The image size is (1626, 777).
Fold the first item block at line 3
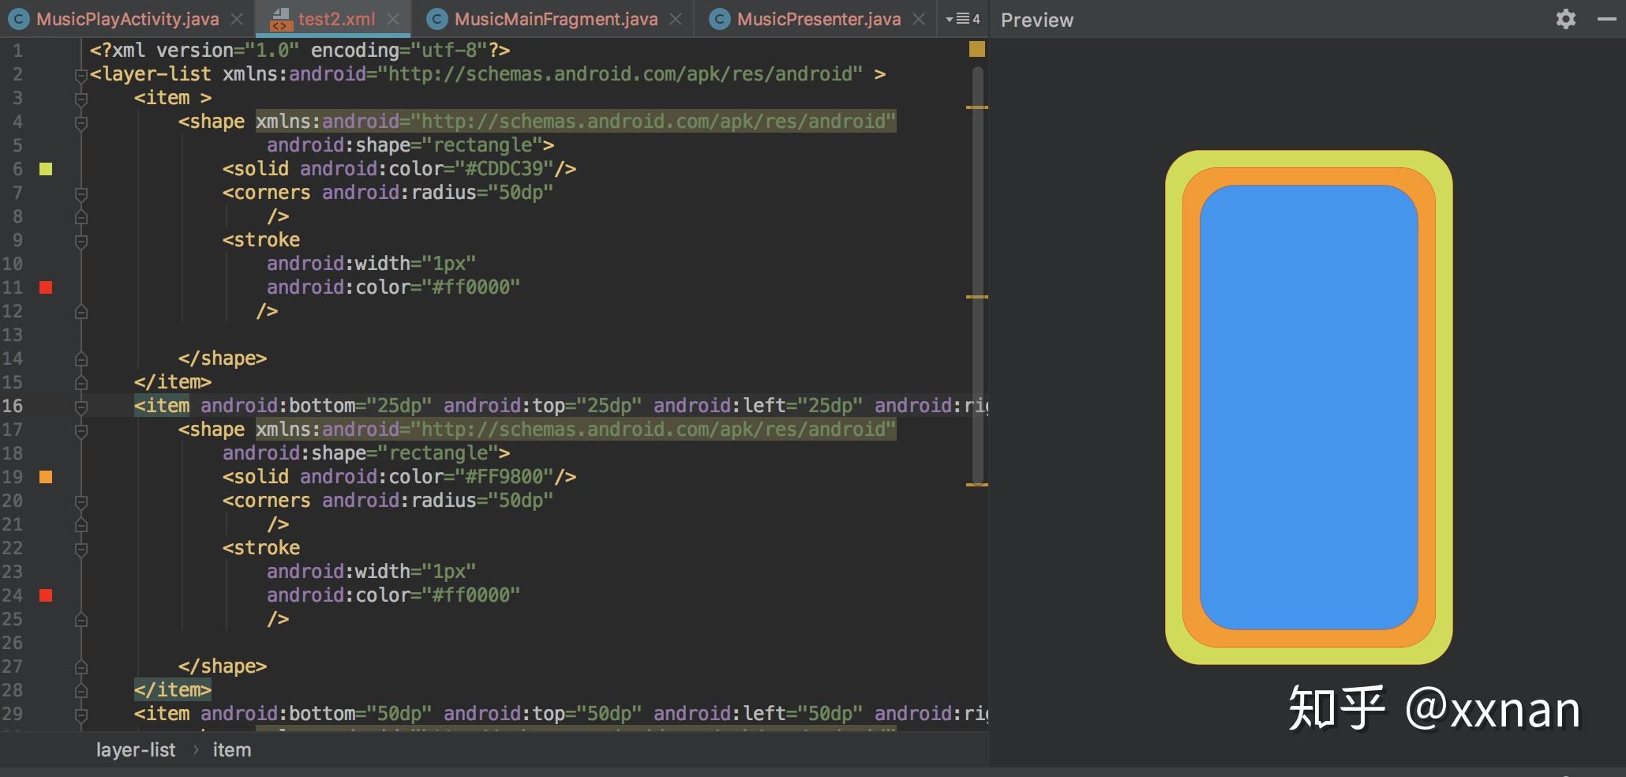point(81,99)
